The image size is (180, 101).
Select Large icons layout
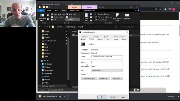pos(71,14)
